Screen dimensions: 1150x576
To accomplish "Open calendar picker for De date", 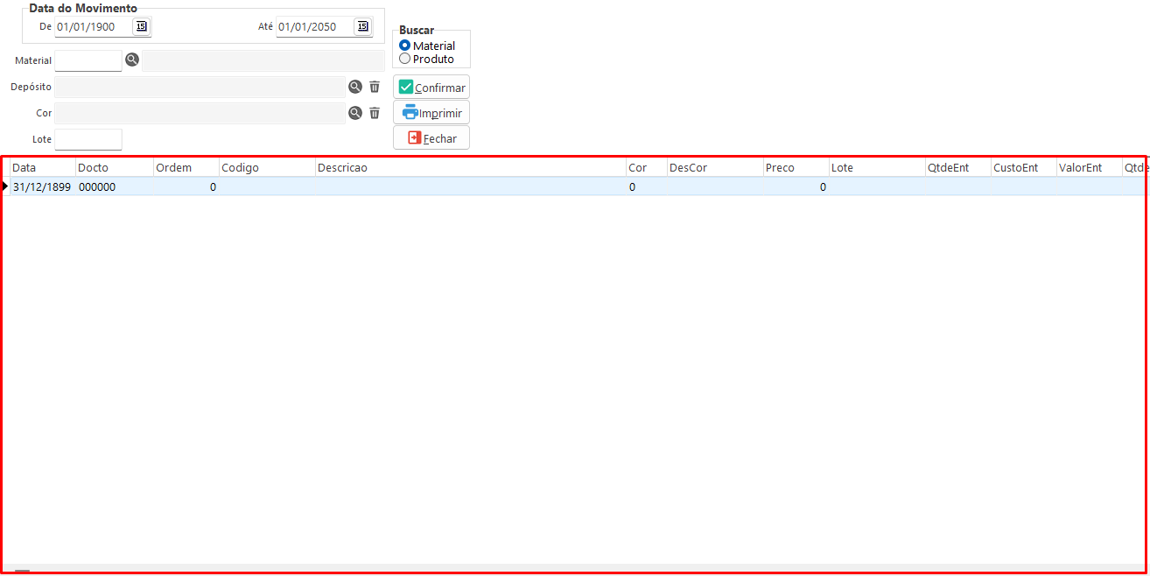I will pyautogui.click(x=141, y=26).
